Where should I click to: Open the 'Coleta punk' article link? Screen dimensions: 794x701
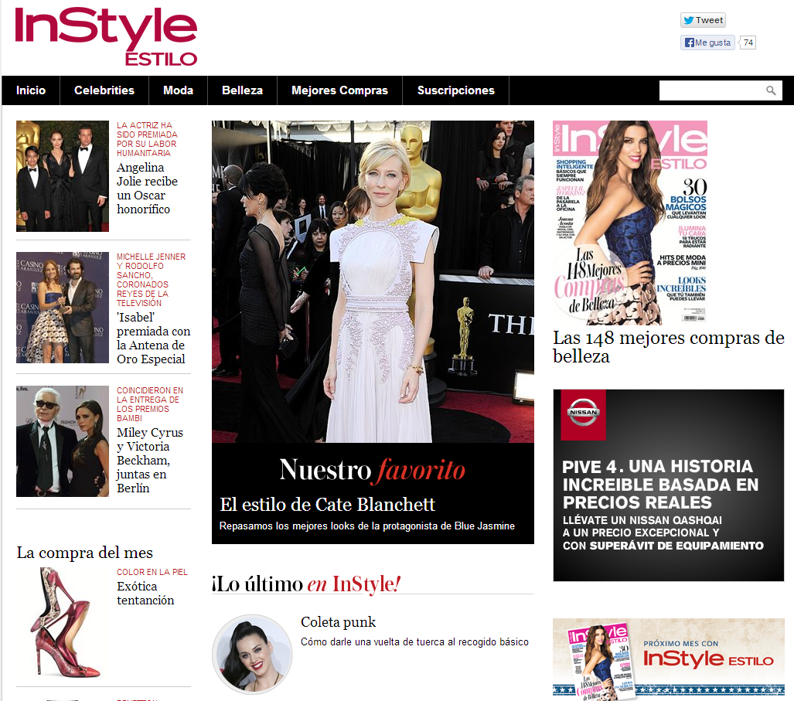[x=339, y=622]
